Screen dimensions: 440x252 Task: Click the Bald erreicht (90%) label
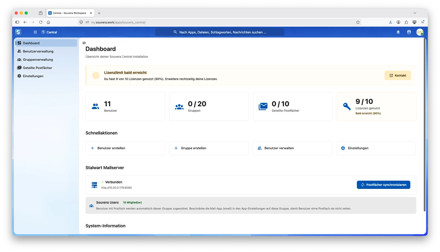(368, 113)
